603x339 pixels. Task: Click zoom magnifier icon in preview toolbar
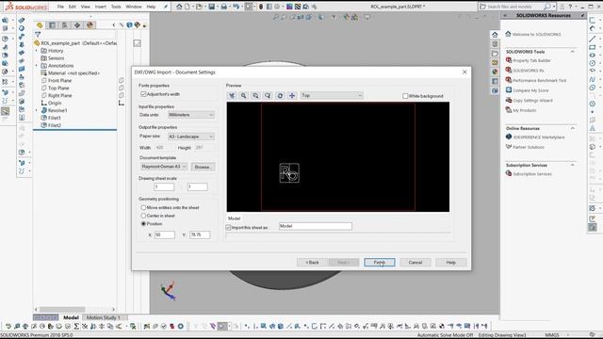tap(244, 95)
